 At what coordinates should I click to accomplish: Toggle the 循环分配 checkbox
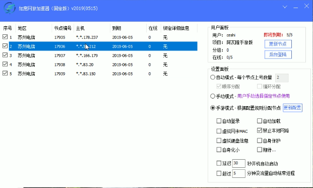coord(260,86)
